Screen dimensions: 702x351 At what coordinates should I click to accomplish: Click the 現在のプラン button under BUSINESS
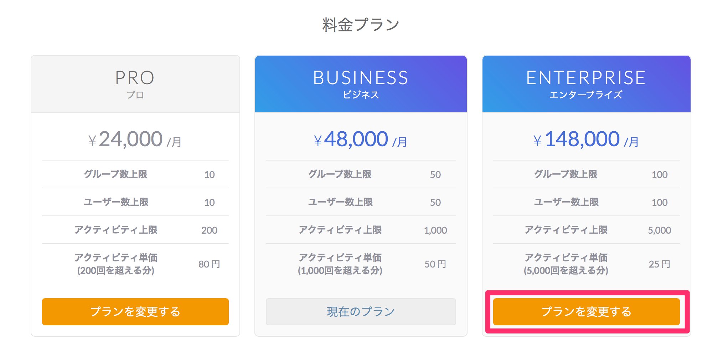[x=361, y=312]
